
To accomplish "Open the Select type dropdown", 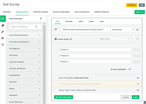I will pyautogui.click(x=114, y=39).
